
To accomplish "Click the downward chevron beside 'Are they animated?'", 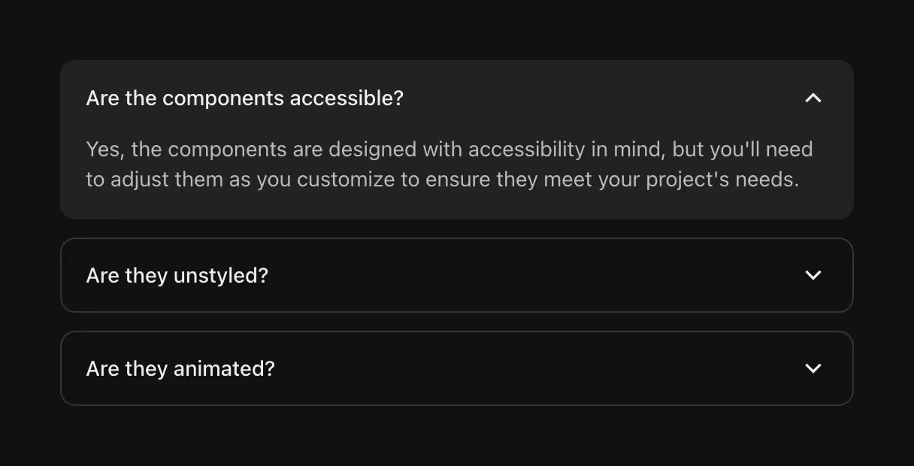I will (x=813, y=368).
